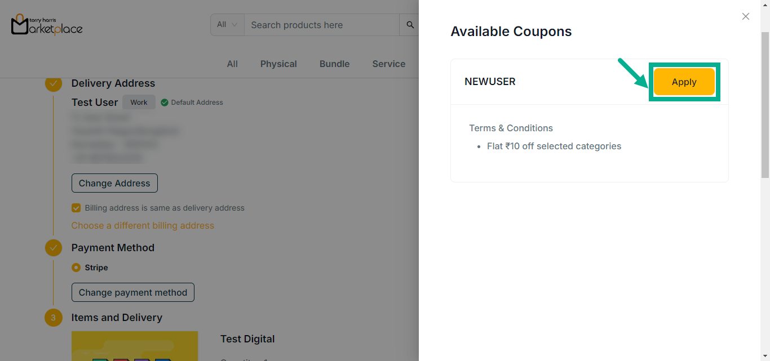The height and width of the screenshot is (361, 770).
Task: Click the Change payment method button
Action: click(x=133, y=292)
